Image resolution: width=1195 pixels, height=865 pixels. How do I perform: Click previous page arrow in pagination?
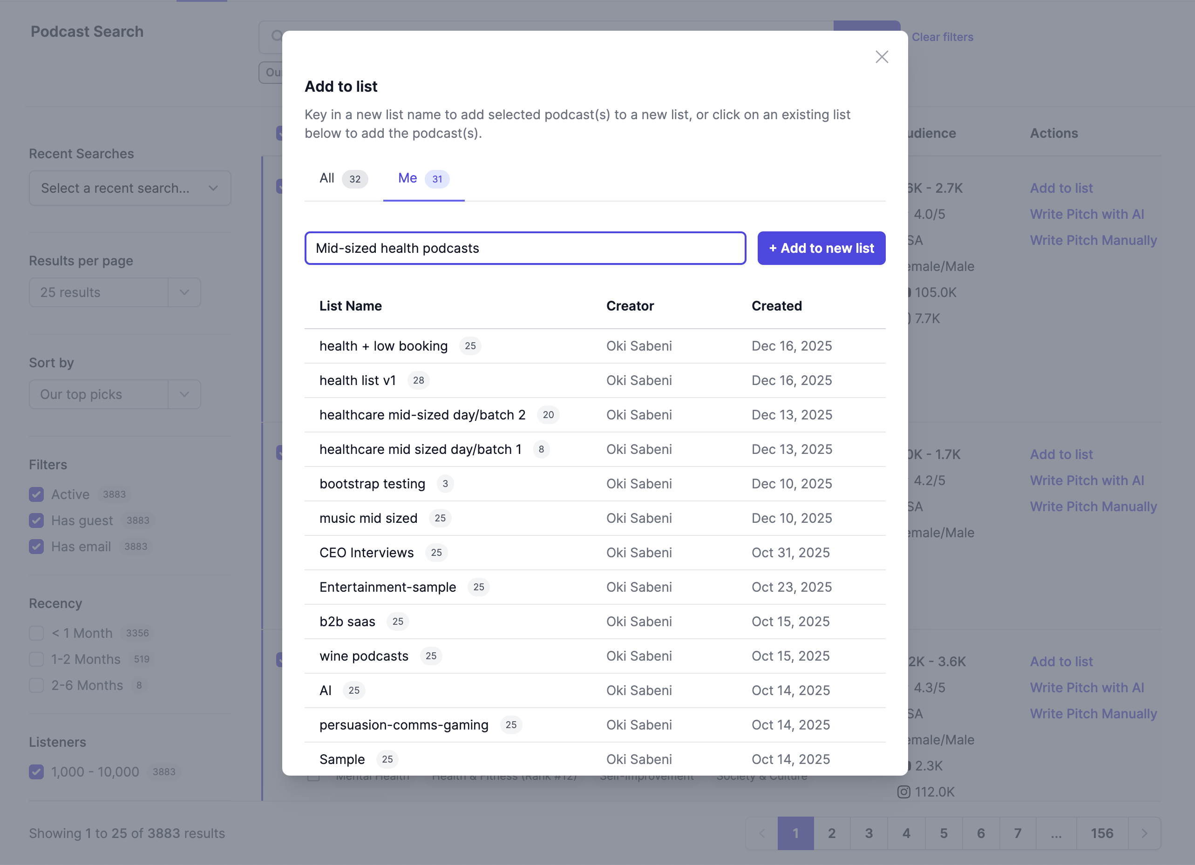pos(762,833)
